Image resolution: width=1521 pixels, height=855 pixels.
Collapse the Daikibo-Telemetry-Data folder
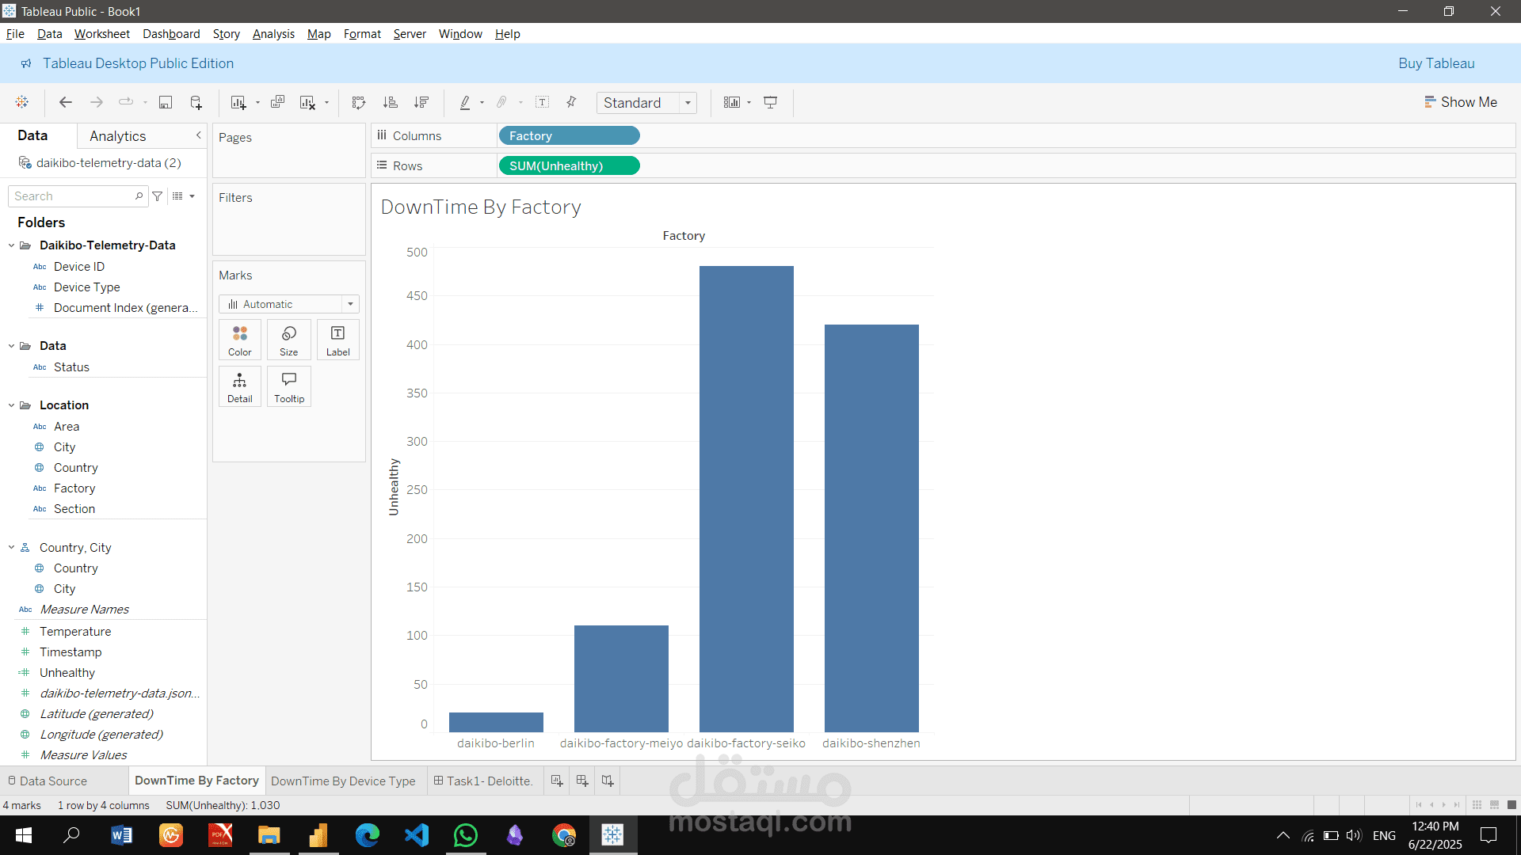(11, 245)
